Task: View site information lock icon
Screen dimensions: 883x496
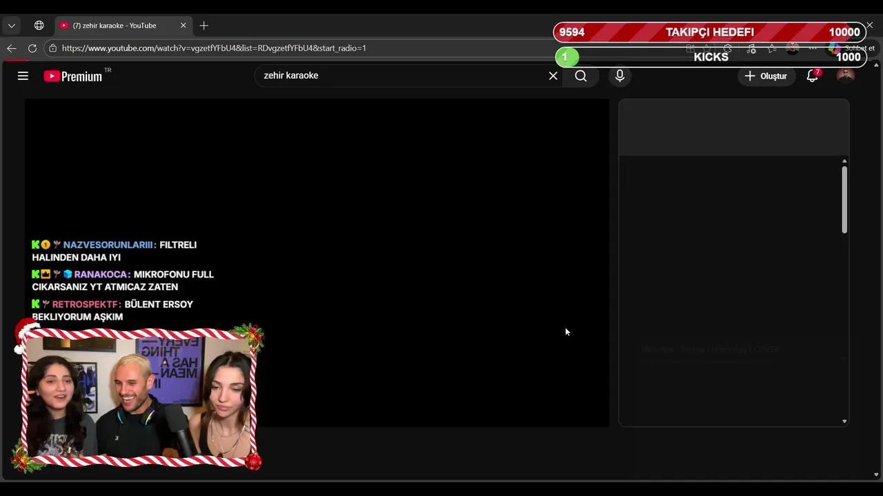Action: pyautogui.click(x=53, y=48)
